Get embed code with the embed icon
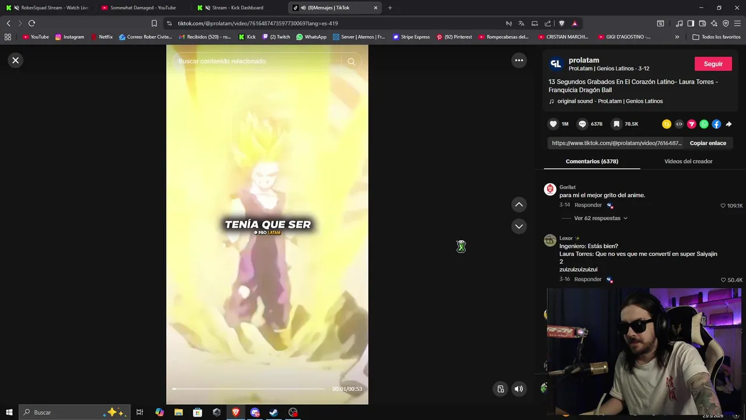Viewport: 746px width, 420px height. coord(679,124)
